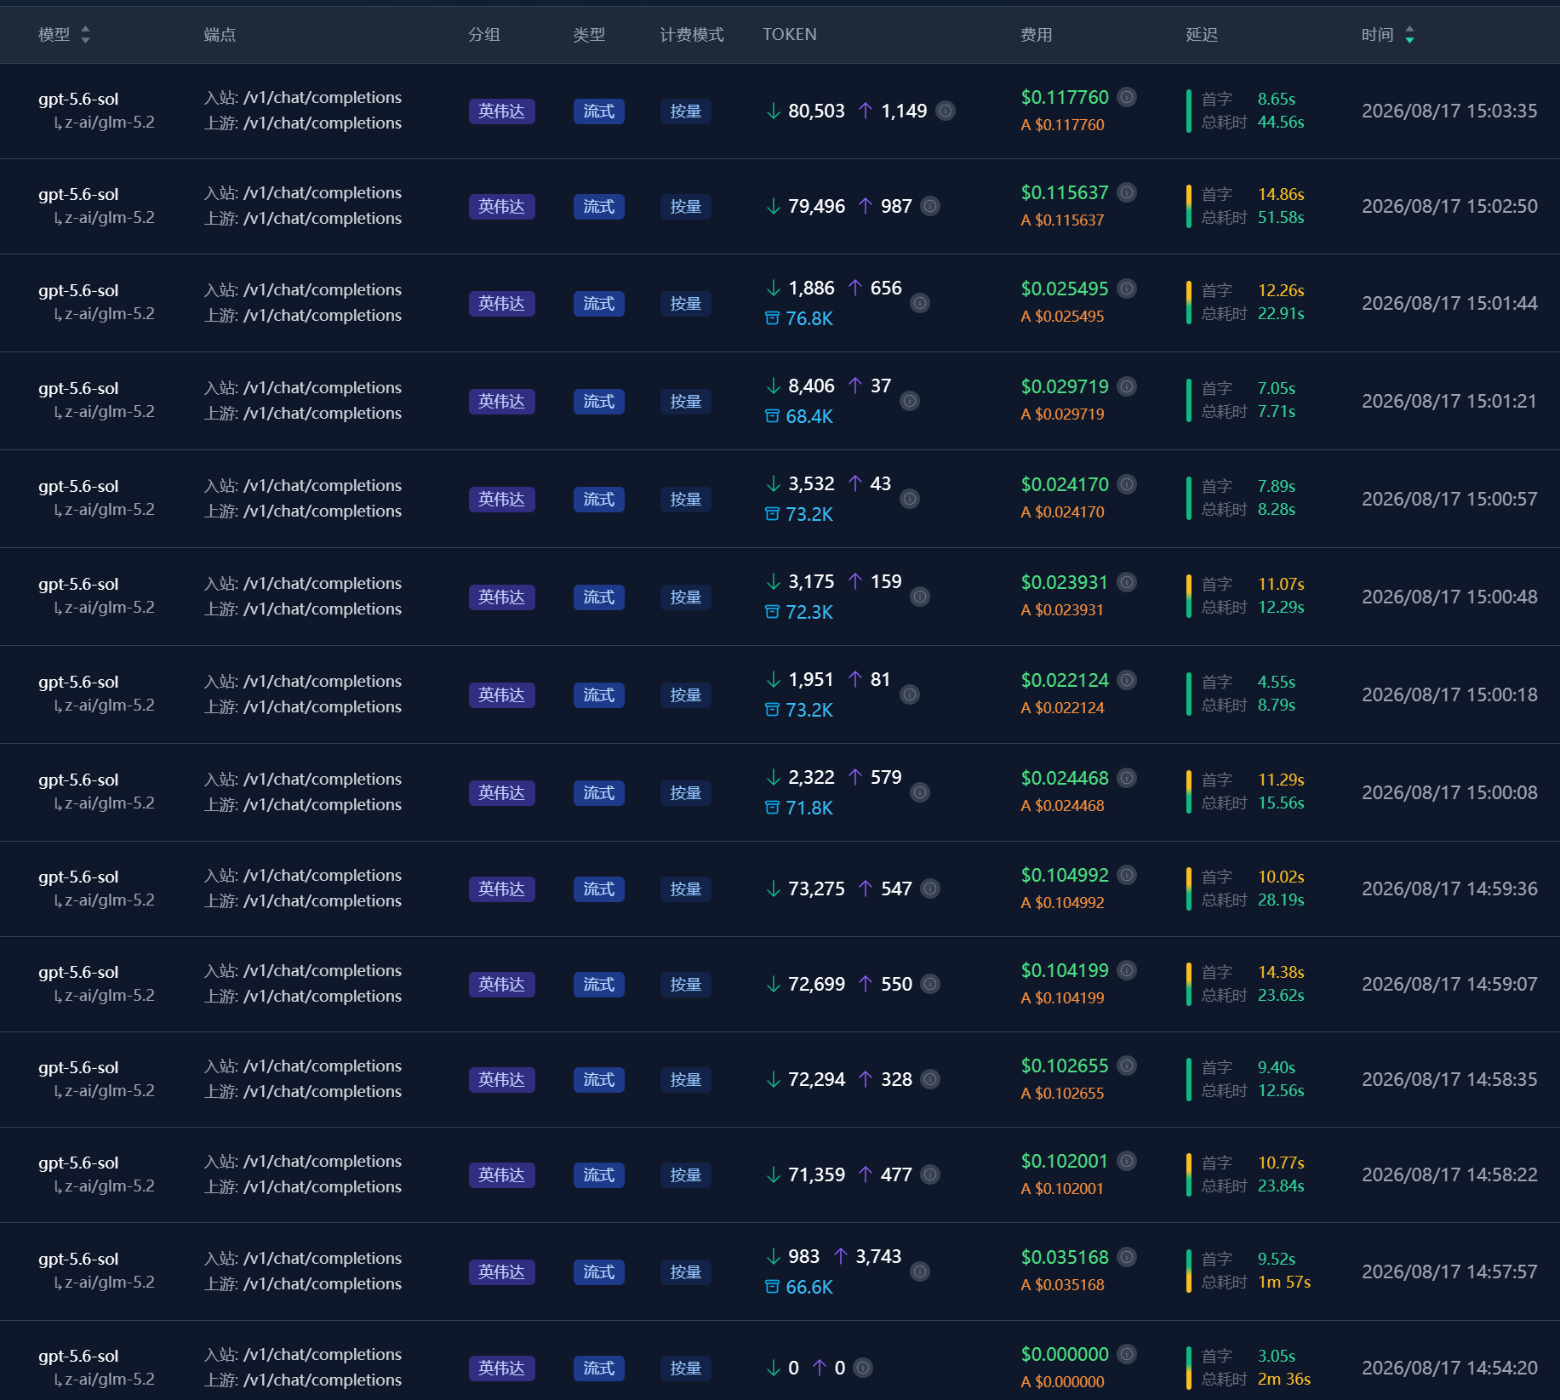Click the 按量 tag in the 15:01:44 row
The height and width of the screenshot is (1400, 1560).
point(685,304)
